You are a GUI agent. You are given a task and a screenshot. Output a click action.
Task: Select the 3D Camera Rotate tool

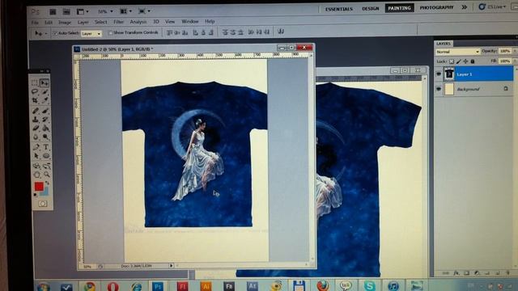coord(47,166)
